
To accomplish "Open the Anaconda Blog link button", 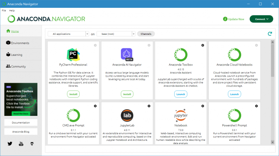I will pyautogui.click(x=21, y=132).
